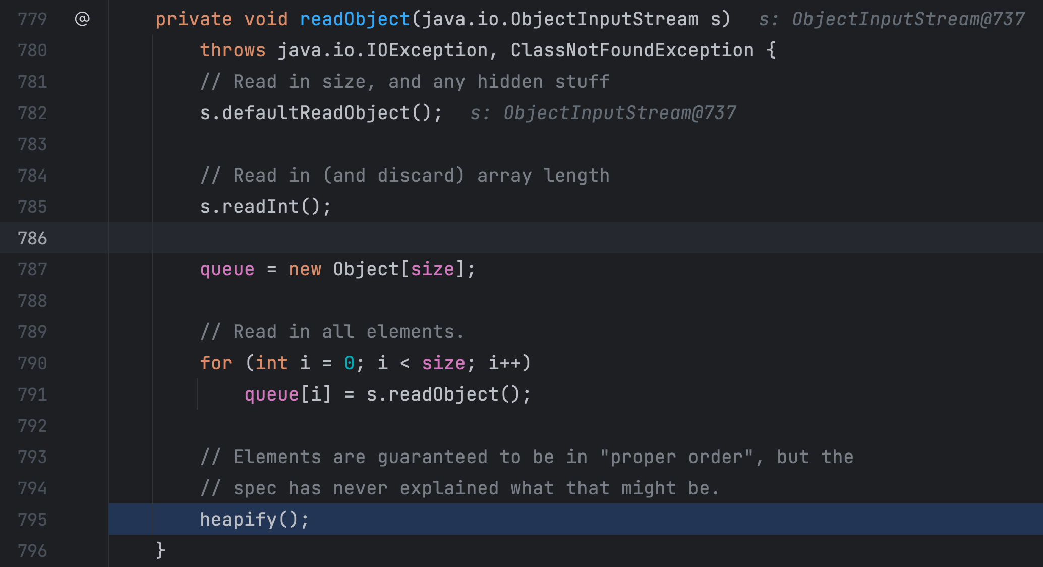
Task: Click line number 796 in the gutter
Action: pyautogui.click(x=32, y=551)
